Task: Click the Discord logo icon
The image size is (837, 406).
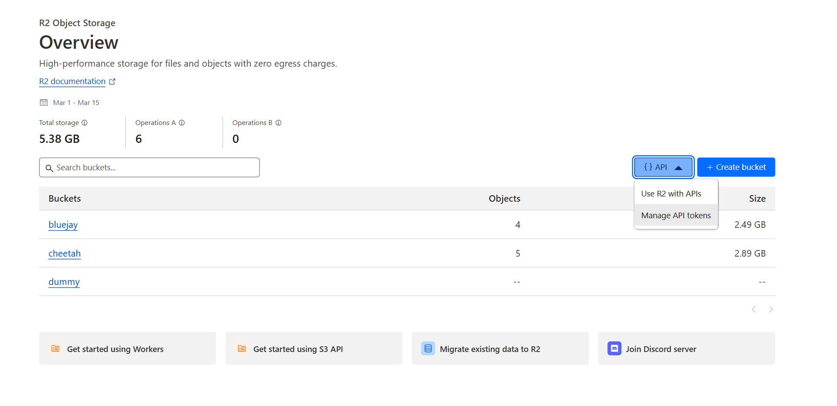Action: pyautogui.click(x=614, y=348)
